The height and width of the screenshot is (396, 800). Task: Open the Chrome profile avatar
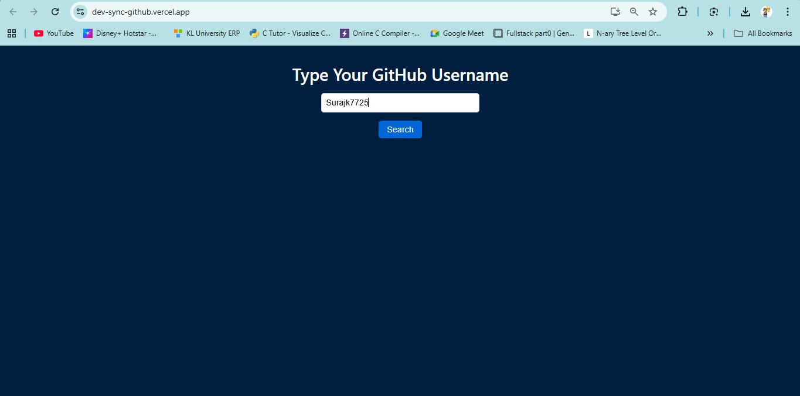766,12
